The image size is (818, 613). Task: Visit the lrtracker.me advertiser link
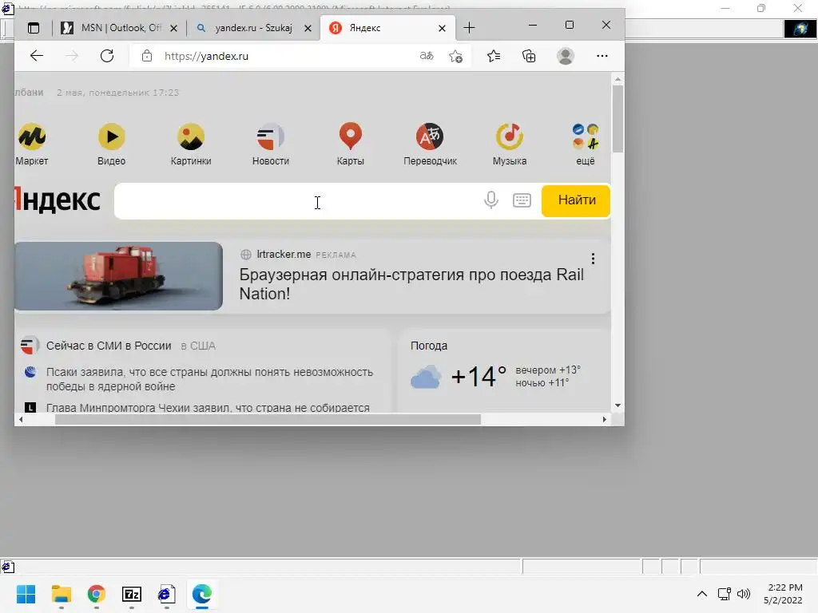284,255
